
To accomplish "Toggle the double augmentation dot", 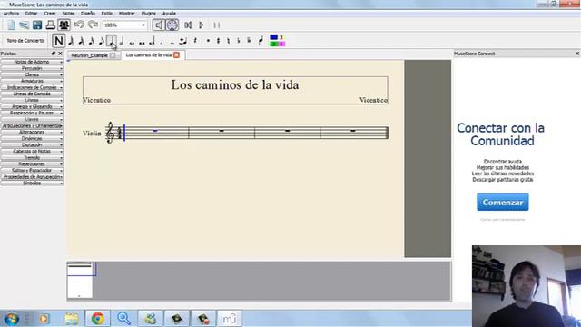I will [172, 42].
